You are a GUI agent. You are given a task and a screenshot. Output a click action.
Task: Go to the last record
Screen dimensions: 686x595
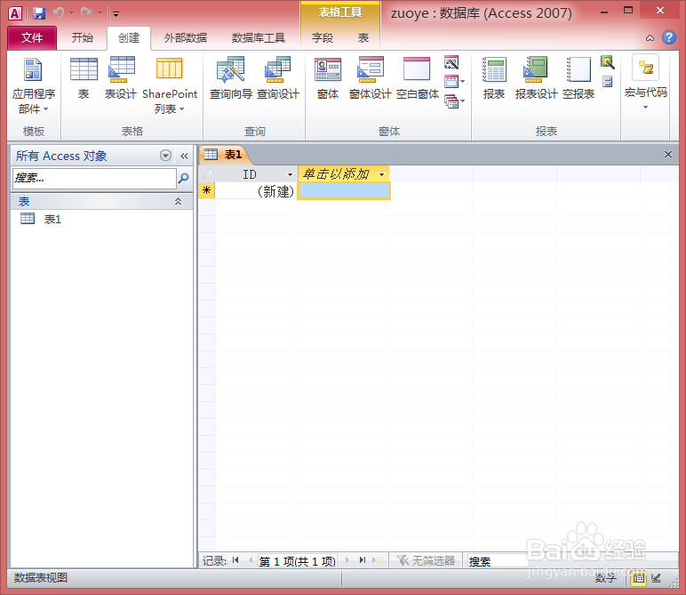pos(363,560)
